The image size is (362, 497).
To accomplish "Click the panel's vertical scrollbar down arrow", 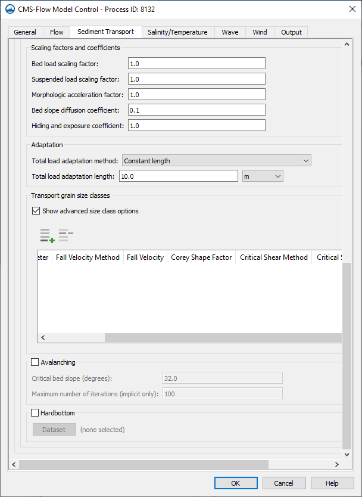I will point(347,454).
